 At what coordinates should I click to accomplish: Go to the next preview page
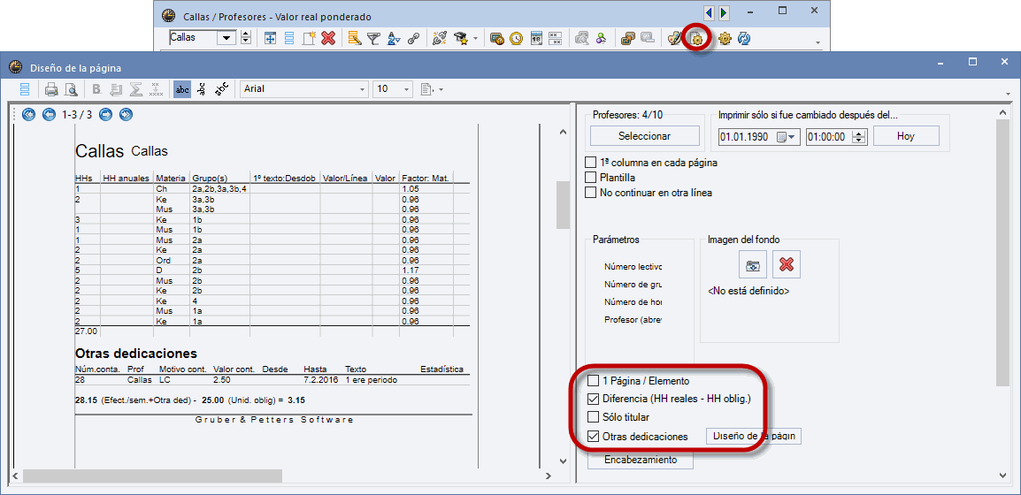click(105, 115)
